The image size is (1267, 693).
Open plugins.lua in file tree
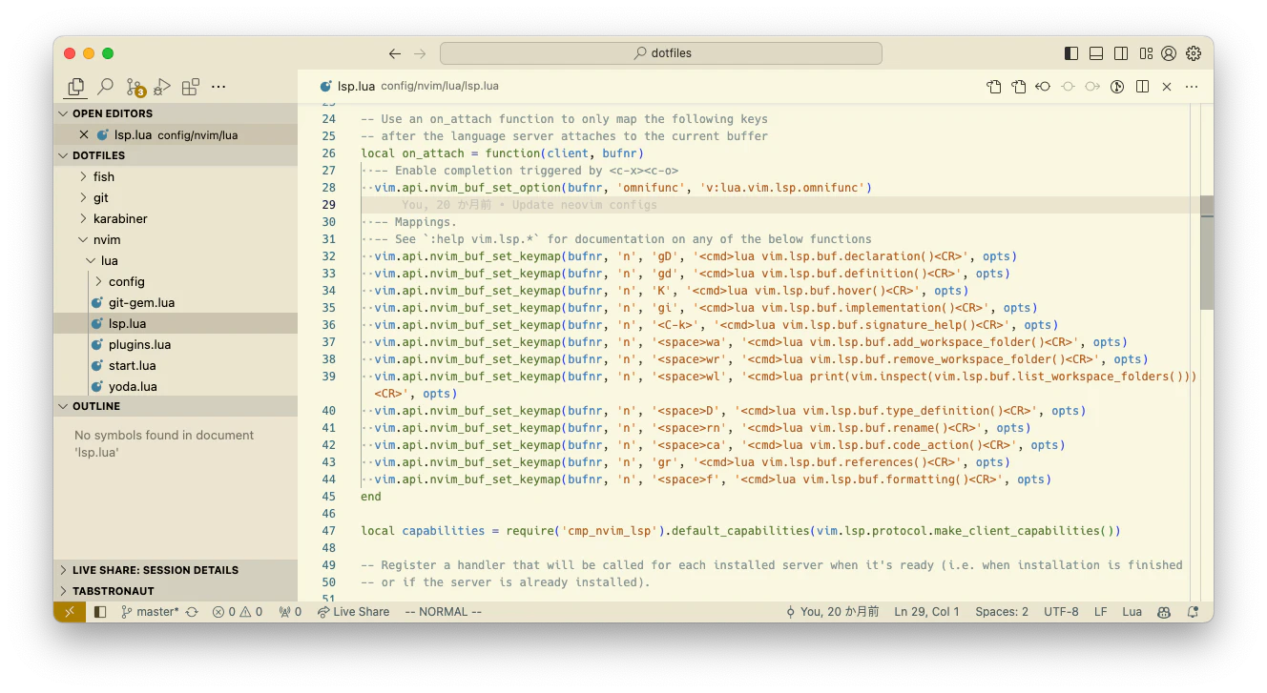176,344
